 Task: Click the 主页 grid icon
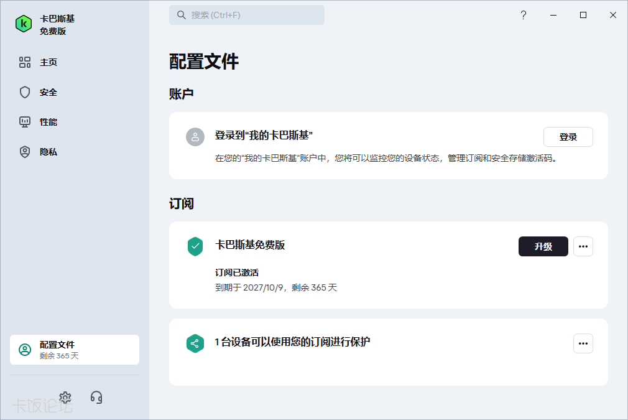coord(25,62)
